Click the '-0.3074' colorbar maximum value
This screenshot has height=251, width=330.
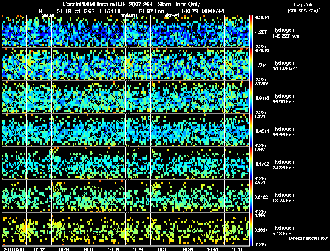click(x=262, y=17)
